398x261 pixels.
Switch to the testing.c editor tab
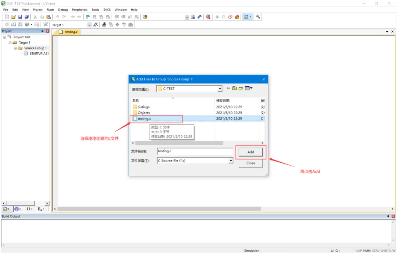(69, 32)
